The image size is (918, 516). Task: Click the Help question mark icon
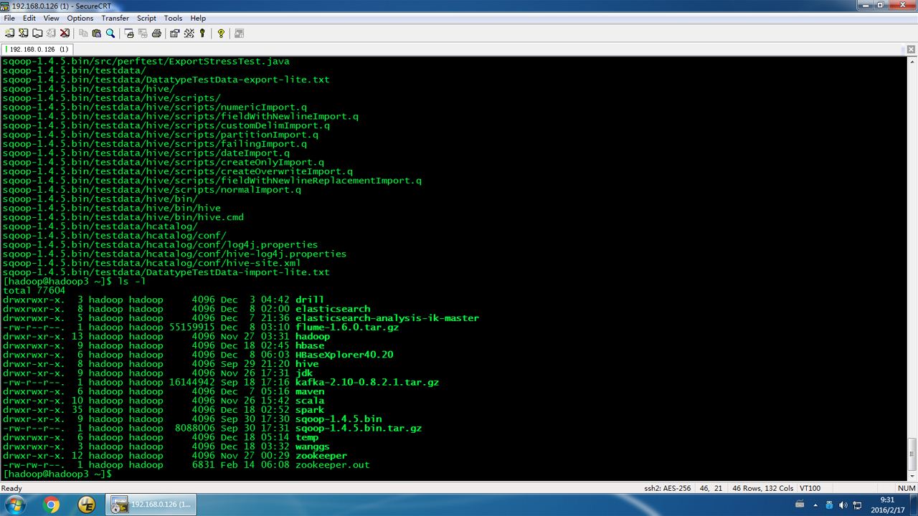pos(221,33)
